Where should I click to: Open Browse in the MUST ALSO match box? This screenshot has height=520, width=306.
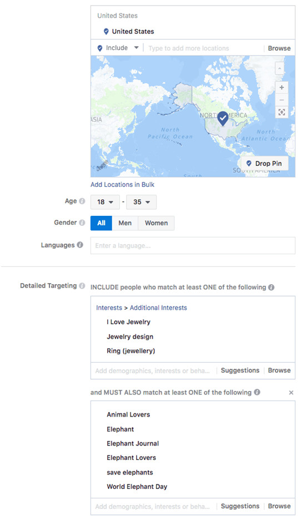279,506
